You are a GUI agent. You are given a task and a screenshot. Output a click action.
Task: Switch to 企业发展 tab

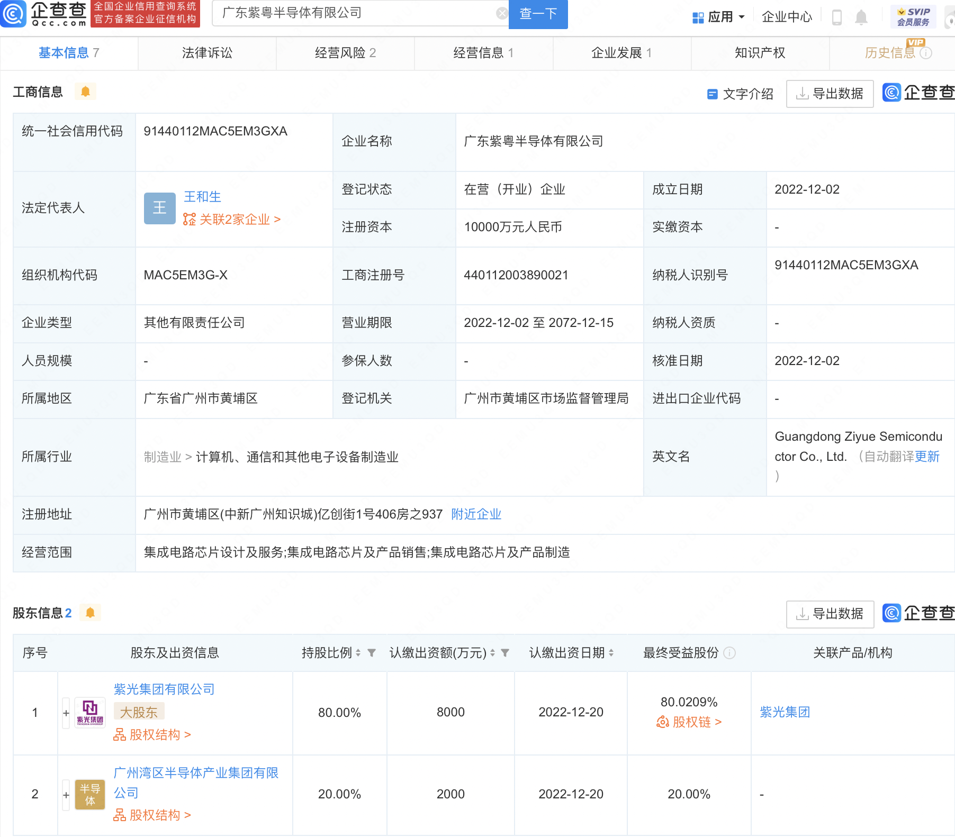621,53
